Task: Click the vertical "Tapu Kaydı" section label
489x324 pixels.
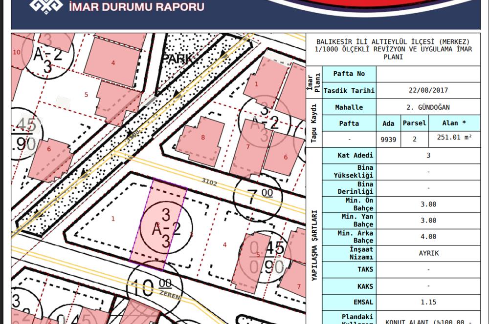Action: (x=314, y=123)
